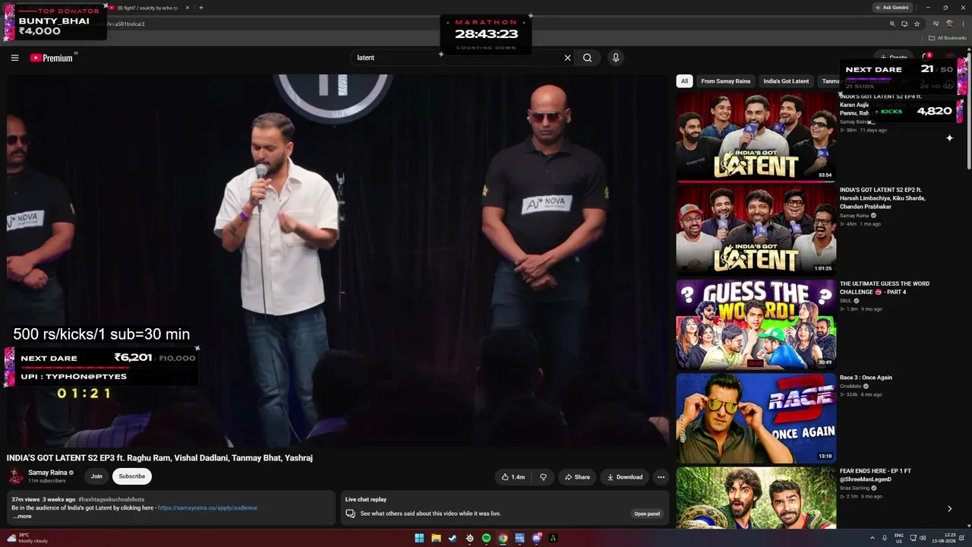
Task: Open the samayraina.co audience link
Action: [207, 507]
